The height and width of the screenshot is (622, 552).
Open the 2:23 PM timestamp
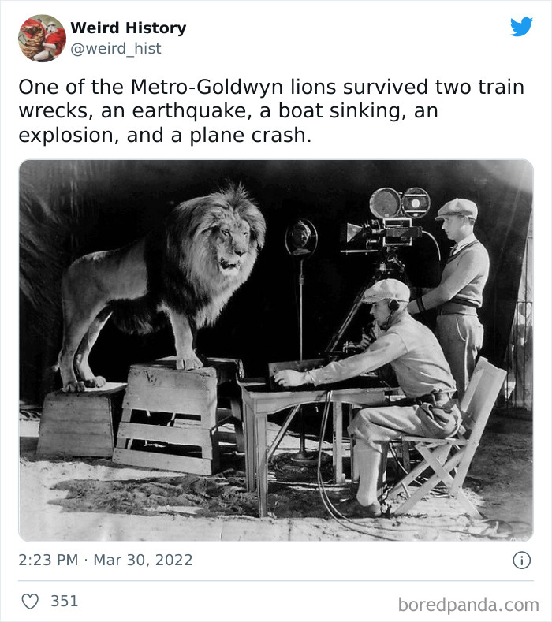48,561
